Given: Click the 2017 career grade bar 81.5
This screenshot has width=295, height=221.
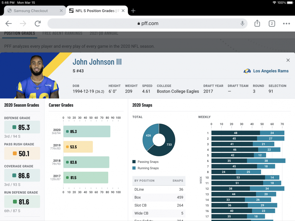Looking at the screenshot, I should pyautogui.click(x=86, y=178).
